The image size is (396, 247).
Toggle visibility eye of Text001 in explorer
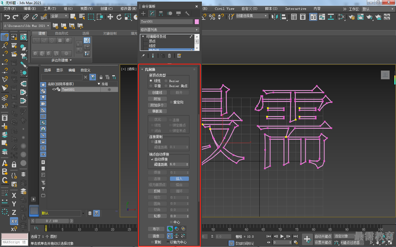tap(54, 89)
